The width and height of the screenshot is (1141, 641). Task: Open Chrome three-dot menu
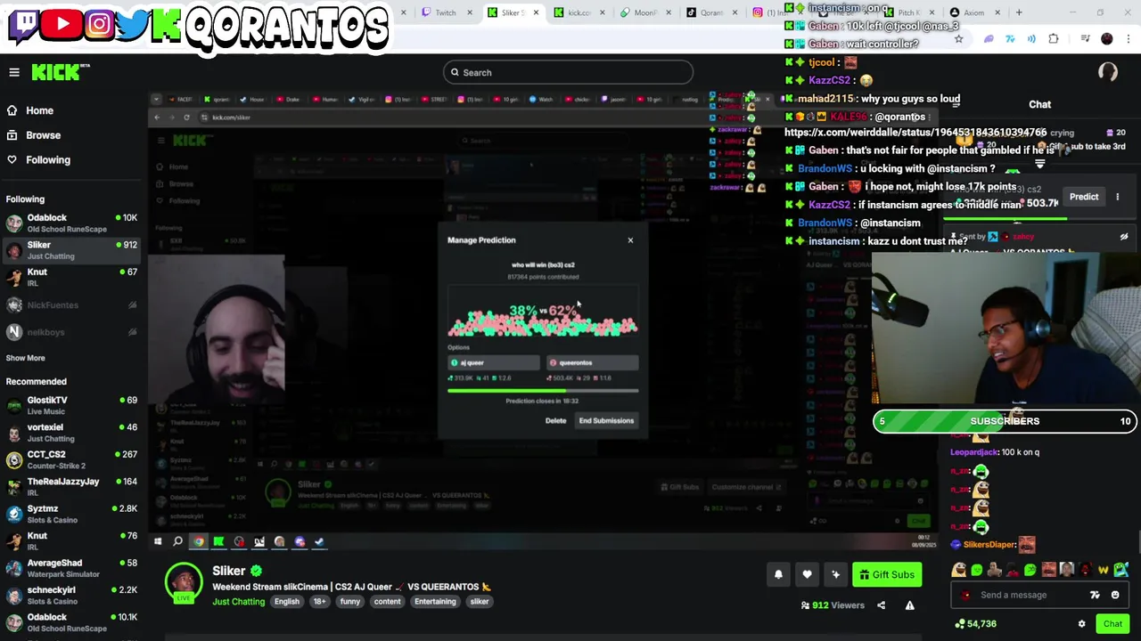[1129, 39]
